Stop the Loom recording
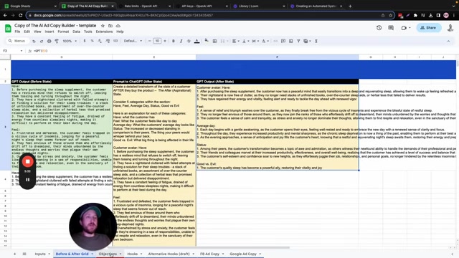Viewport: 459px width, 258px height. (27, 161)
